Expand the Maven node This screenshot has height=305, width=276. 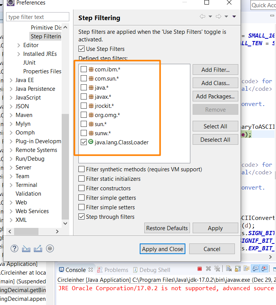11,115
